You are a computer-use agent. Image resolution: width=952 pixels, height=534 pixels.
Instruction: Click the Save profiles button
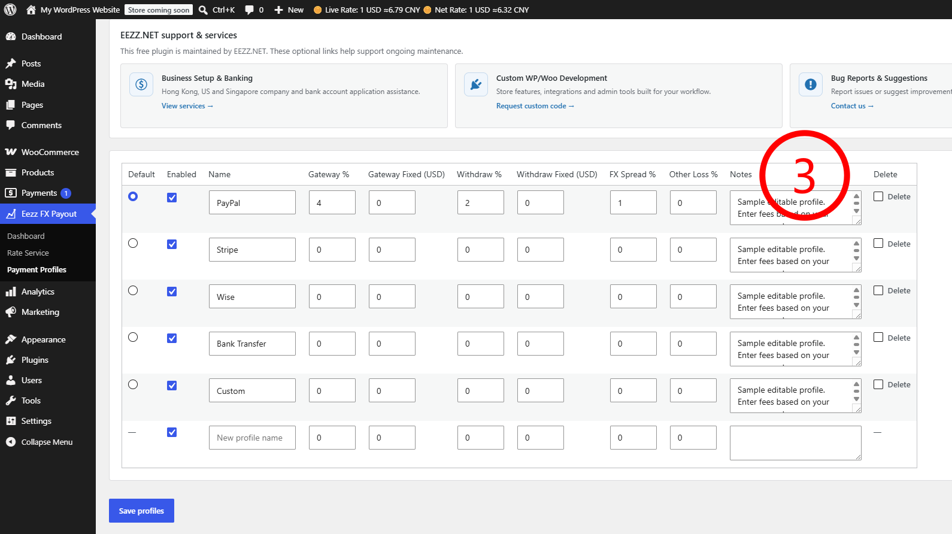point(141,511)
